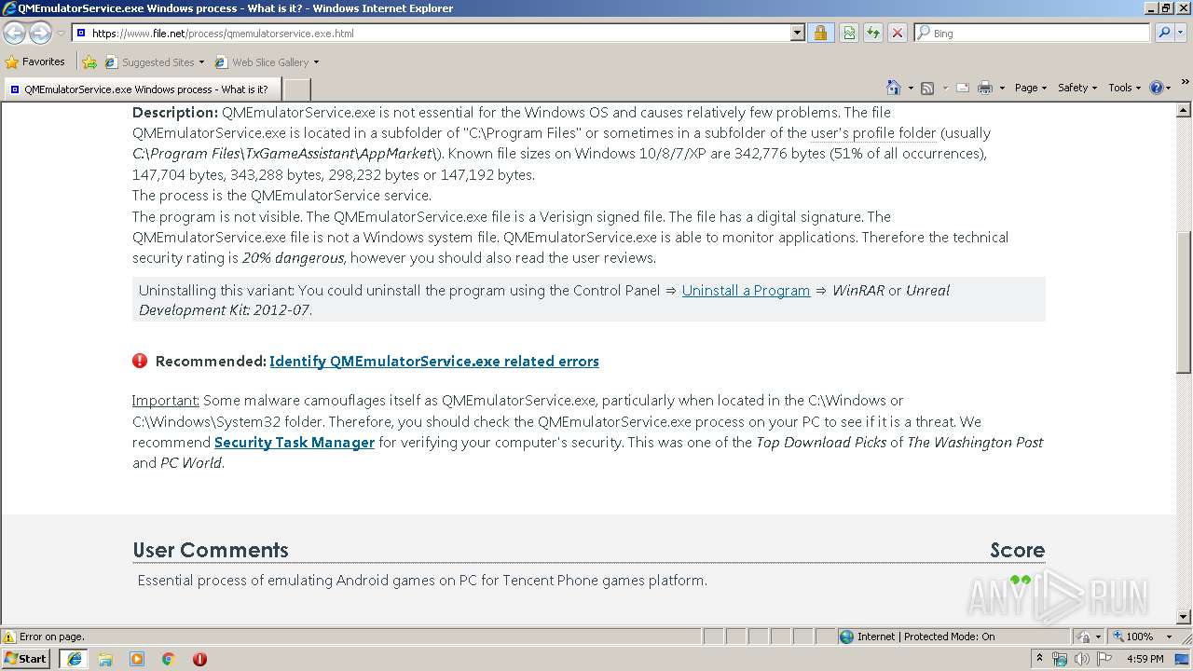The width and height of the screenshot is (1193, 671).
Task: Expand Help menu dropdown arrow
Action: pyautogui.click(x=1169, y=88)
